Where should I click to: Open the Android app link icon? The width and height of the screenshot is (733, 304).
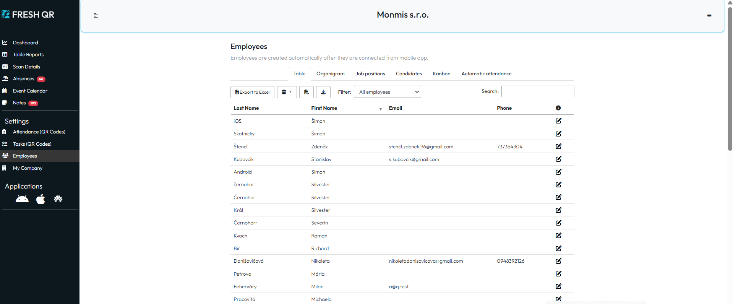click(22, 199)
